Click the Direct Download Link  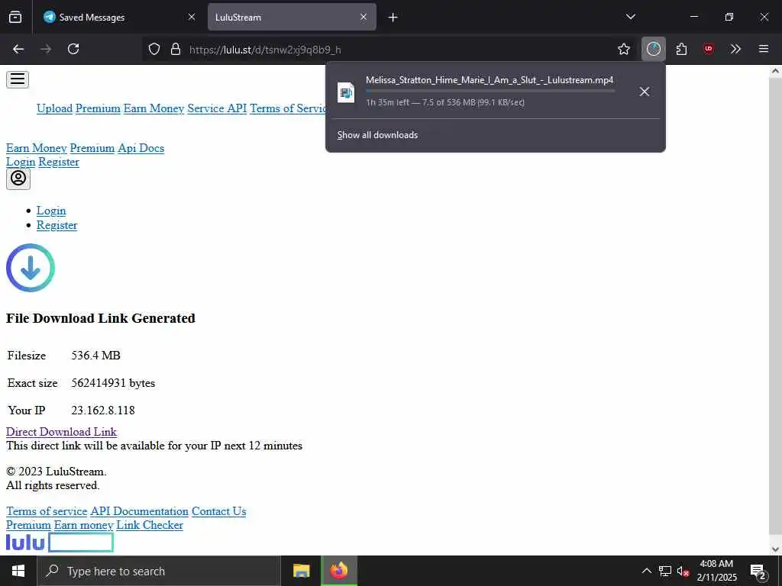tap(61, 432)
